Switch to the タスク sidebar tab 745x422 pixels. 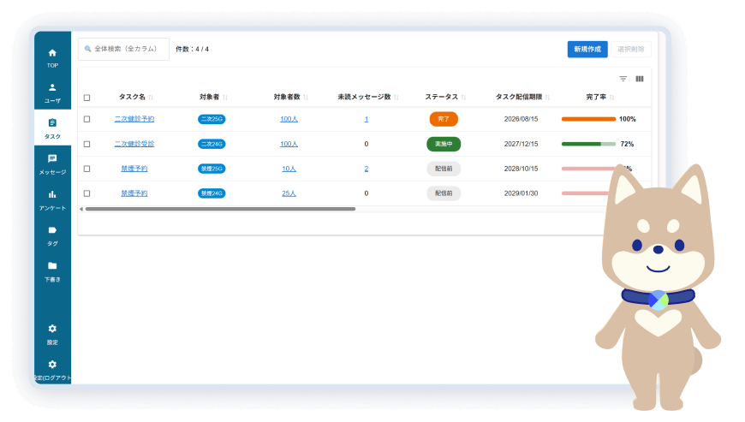pos(52,128)
